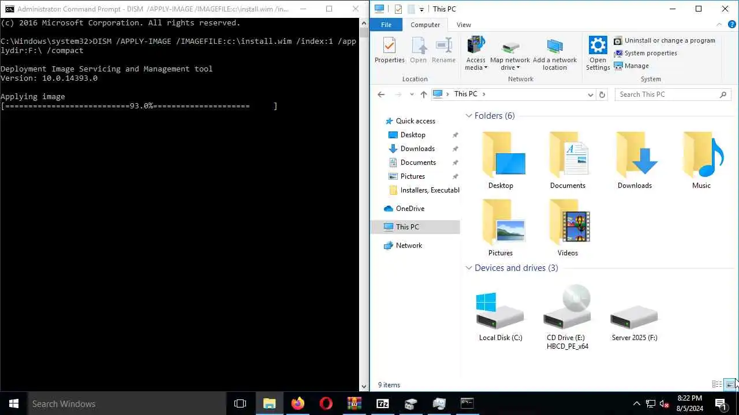Select Quick access in navigation pane

(415, 121)
